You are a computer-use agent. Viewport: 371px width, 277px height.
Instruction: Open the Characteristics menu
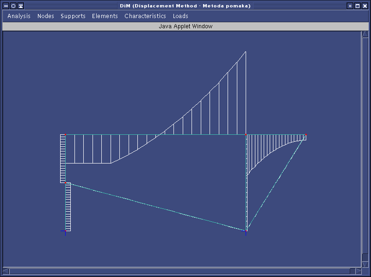pyautogui.click(x=145, y=16)
